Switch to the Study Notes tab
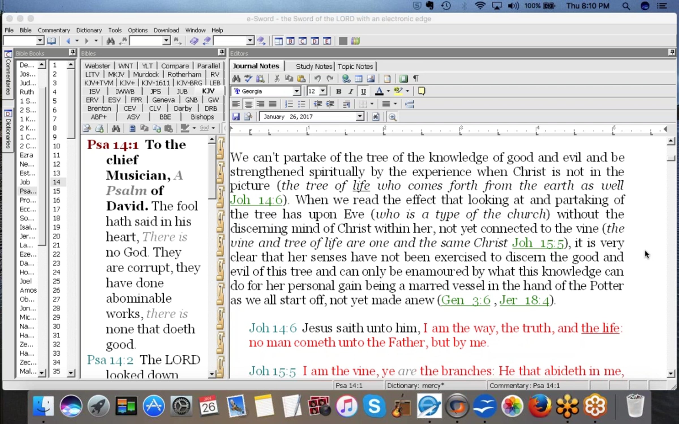The height and width of the screenshot is (424, 679). click(x=313, y=66)
